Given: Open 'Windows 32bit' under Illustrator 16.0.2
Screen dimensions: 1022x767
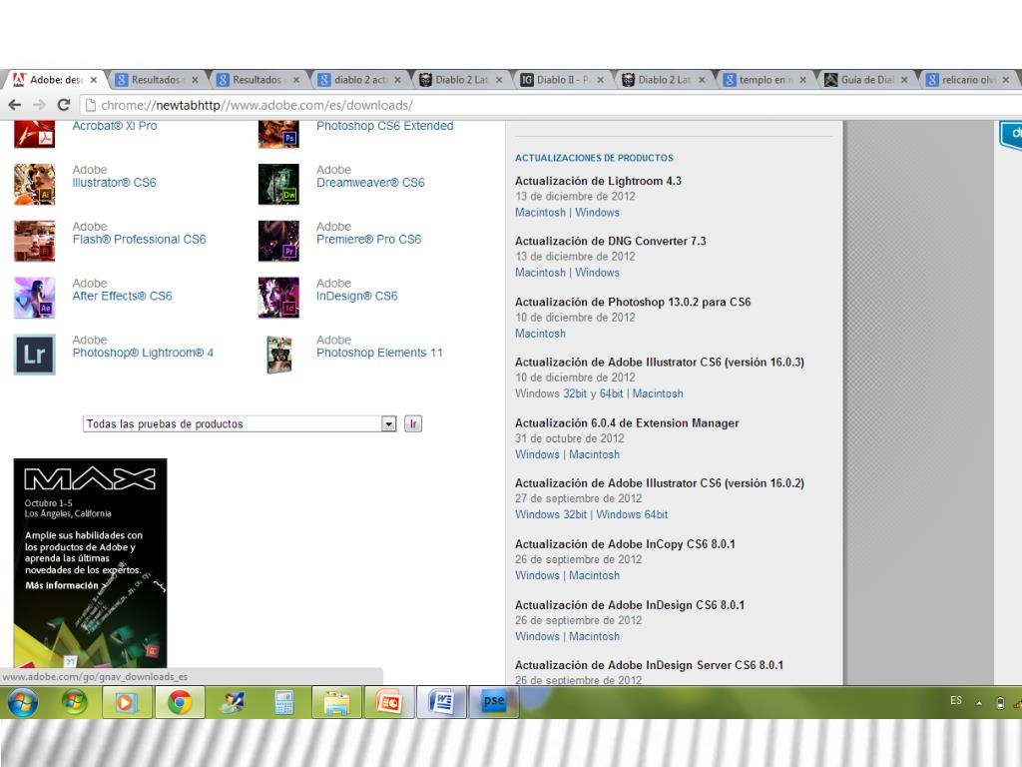Looking at the screenshot, I should [x=551, y=514].
